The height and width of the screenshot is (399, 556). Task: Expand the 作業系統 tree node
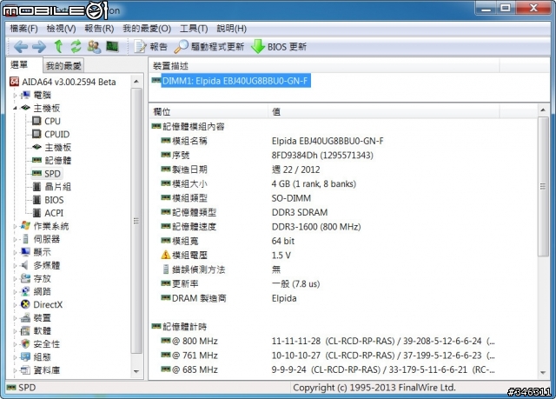coord(15,226)
